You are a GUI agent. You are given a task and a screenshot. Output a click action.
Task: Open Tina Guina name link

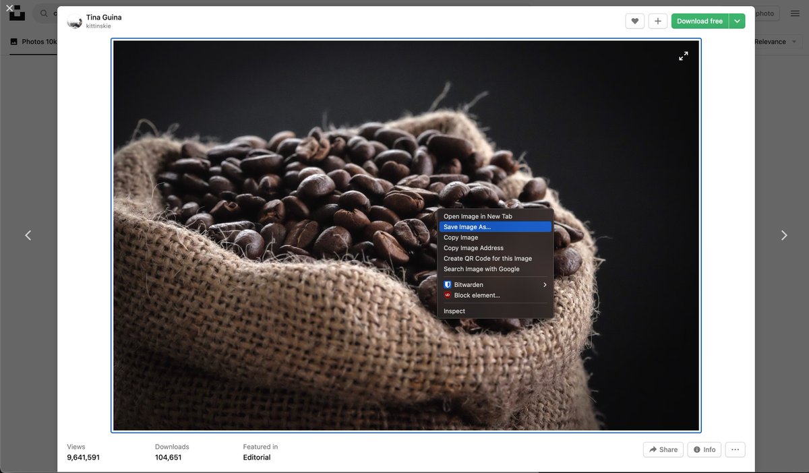(x=104, y=17)
